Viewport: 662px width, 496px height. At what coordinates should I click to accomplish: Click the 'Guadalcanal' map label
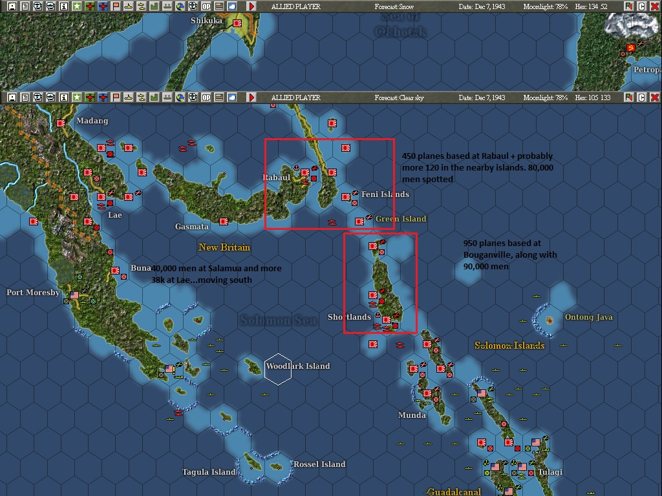tap(454, 491)
